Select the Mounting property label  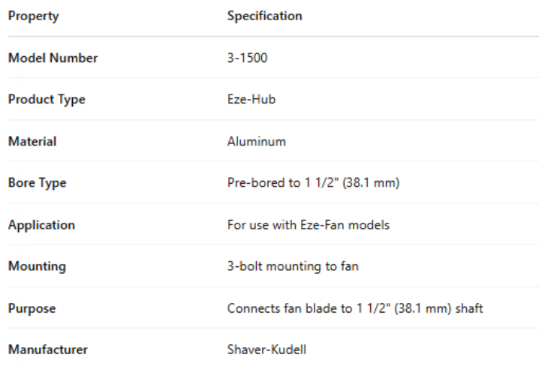click(37, 266)
